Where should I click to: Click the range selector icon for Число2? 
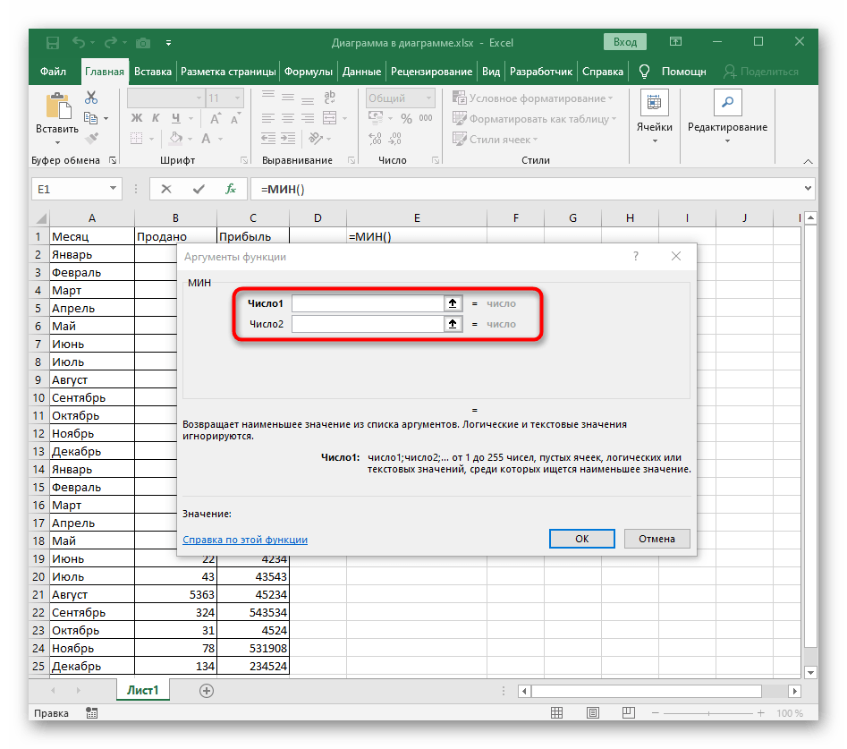click(x=453, y=324)
